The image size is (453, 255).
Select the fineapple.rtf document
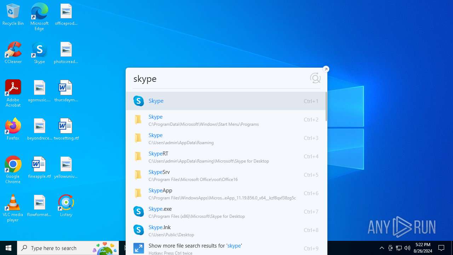[x=39, y=168]
